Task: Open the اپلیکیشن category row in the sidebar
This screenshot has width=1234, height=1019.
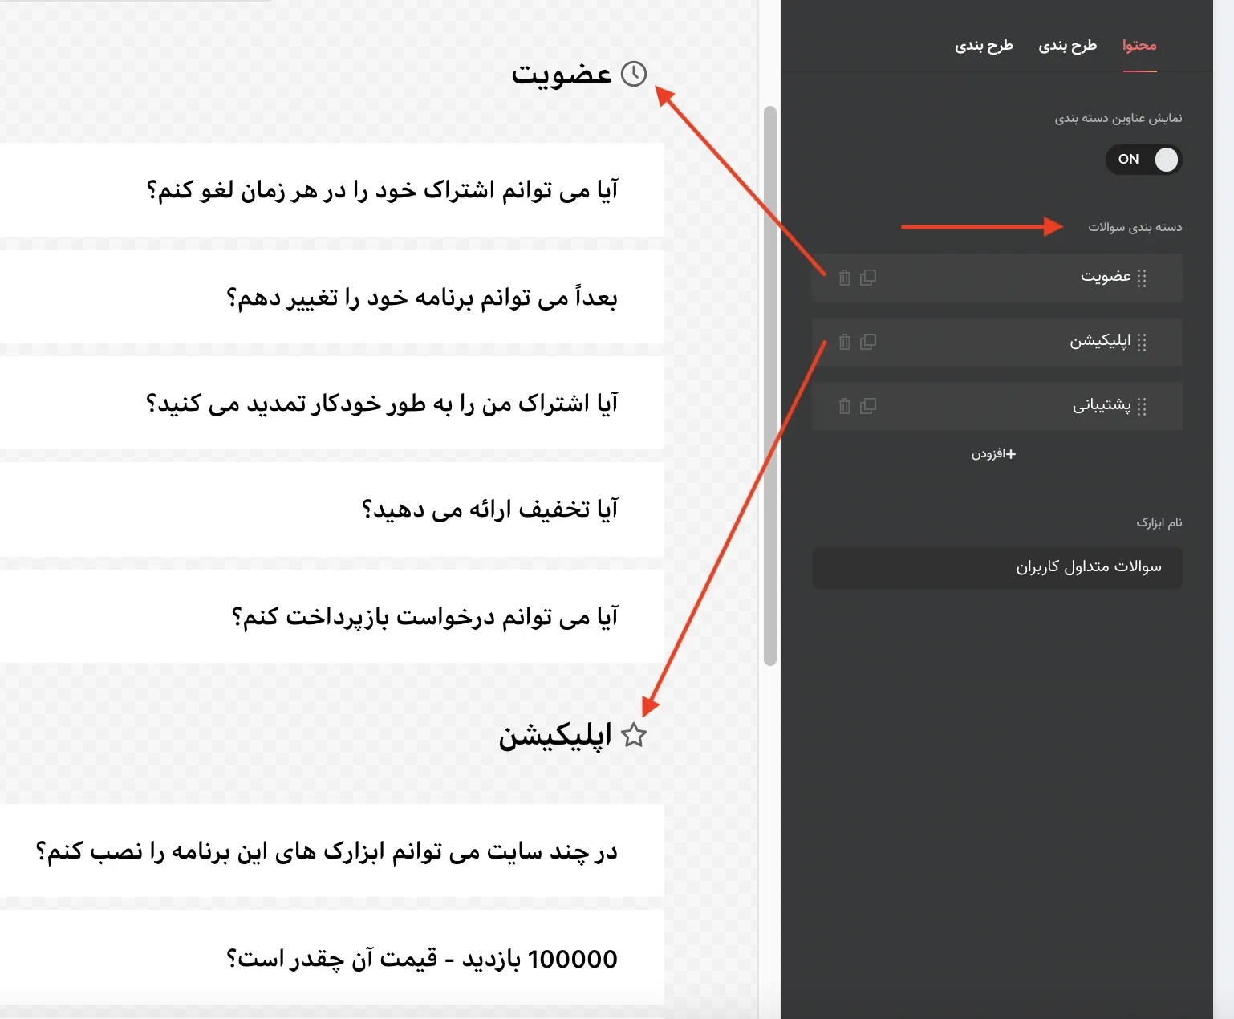Action: 997,342
